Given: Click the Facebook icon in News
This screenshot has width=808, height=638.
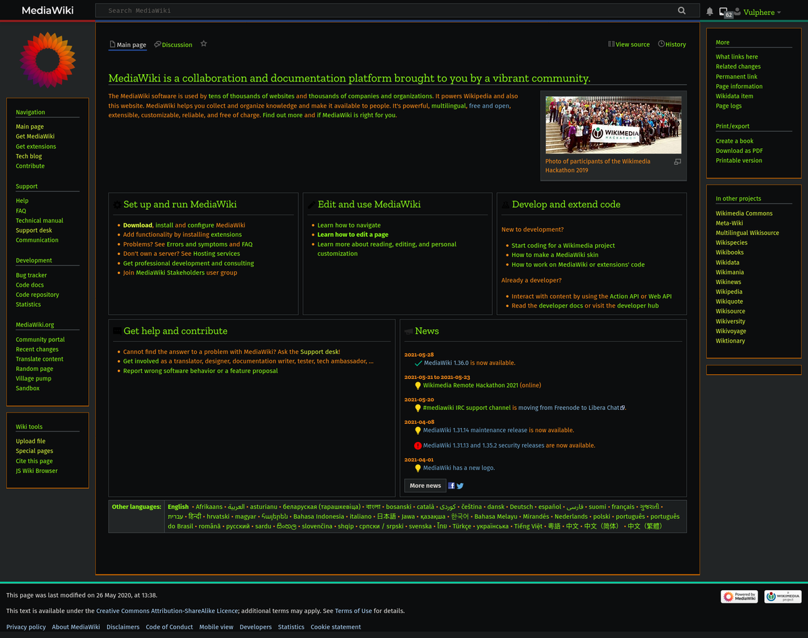Looking at the screenshot, I should pos(451,485).
